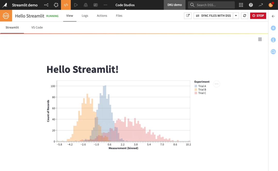
Task: Select the VS Code sub-tab
Action: coord(37,27)
